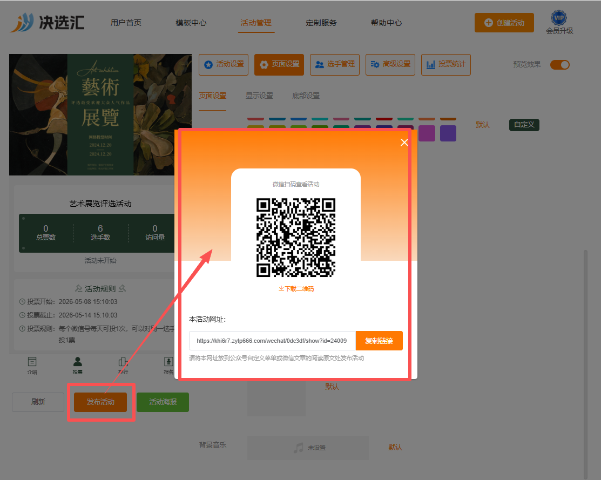Click the 选手数 stat in preview

pos(100,233)
